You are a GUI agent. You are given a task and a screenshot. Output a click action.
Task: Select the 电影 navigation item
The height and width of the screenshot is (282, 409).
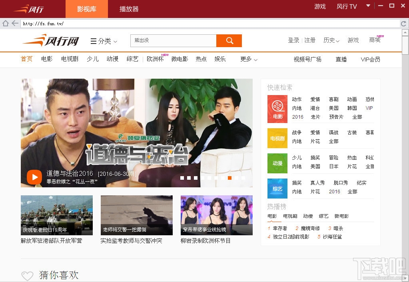pos(47,59)
